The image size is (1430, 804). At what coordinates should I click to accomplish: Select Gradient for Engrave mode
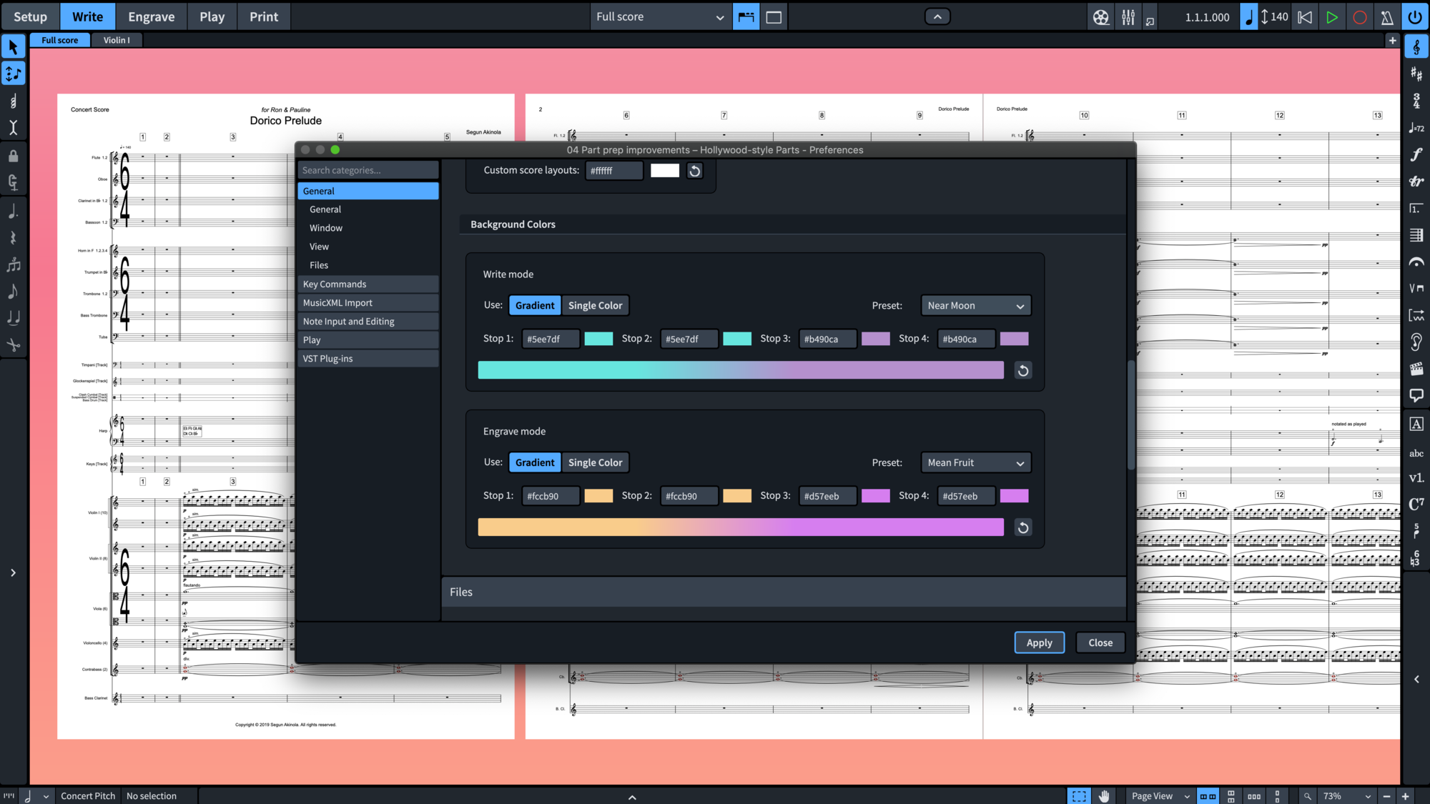(x=535, y=462)
